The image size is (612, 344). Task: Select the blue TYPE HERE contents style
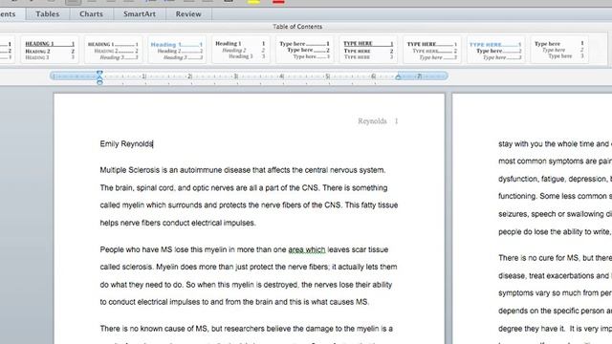click(x=495, y=50)
